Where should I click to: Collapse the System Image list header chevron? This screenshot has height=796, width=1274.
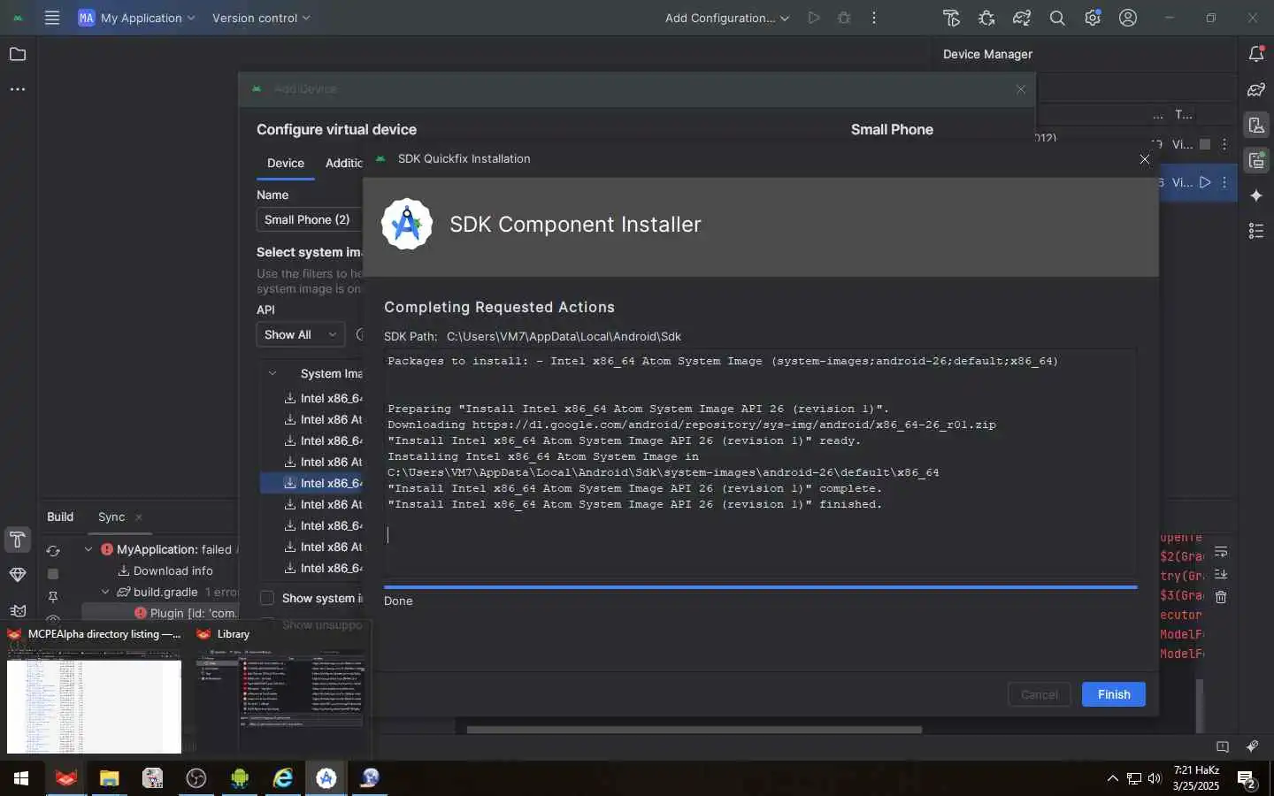pyautogui.click(x=272, y=373)
